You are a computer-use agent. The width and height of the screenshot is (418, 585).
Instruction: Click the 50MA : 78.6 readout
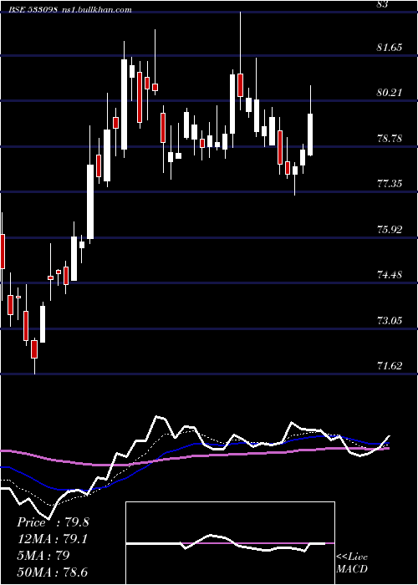coord(52,572)
